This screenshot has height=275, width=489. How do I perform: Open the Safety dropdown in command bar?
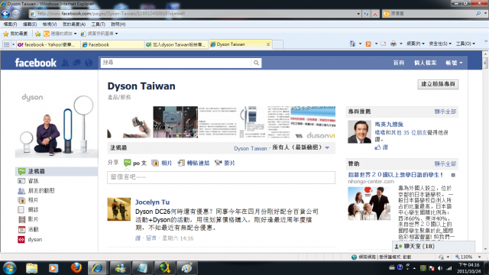pyautogui.click(x=440, y=44)
